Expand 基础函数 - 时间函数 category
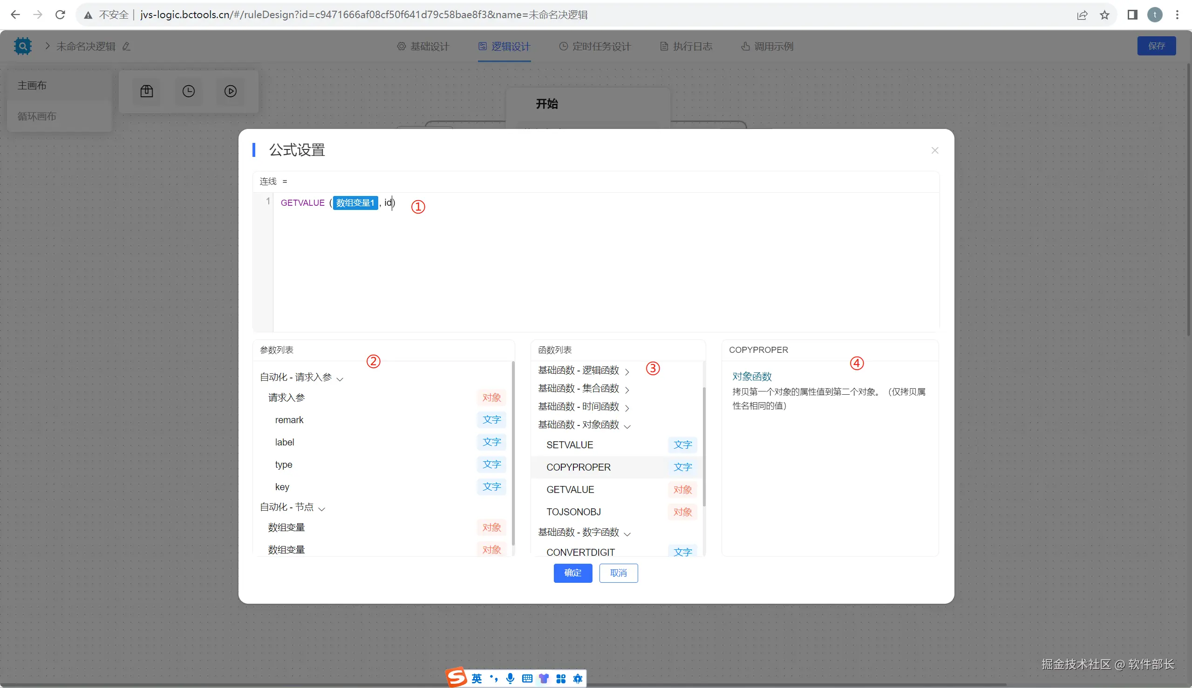Screen dimensions: 1192x688 (x=627, y=407)
